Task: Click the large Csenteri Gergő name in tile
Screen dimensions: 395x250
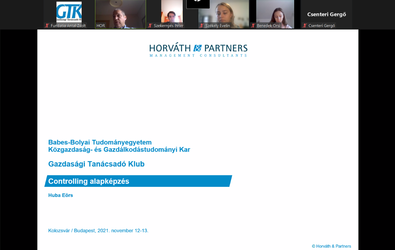Action: point(326,14)
